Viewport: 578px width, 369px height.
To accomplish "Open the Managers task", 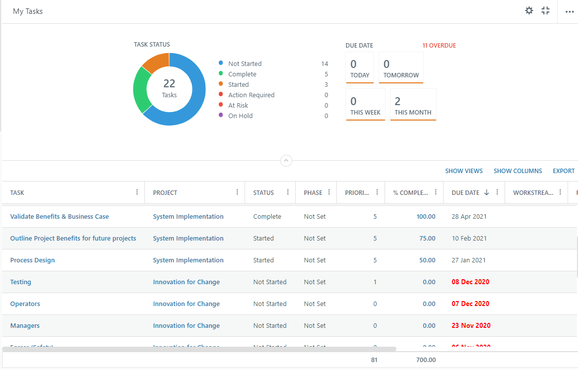I will 25,326.
